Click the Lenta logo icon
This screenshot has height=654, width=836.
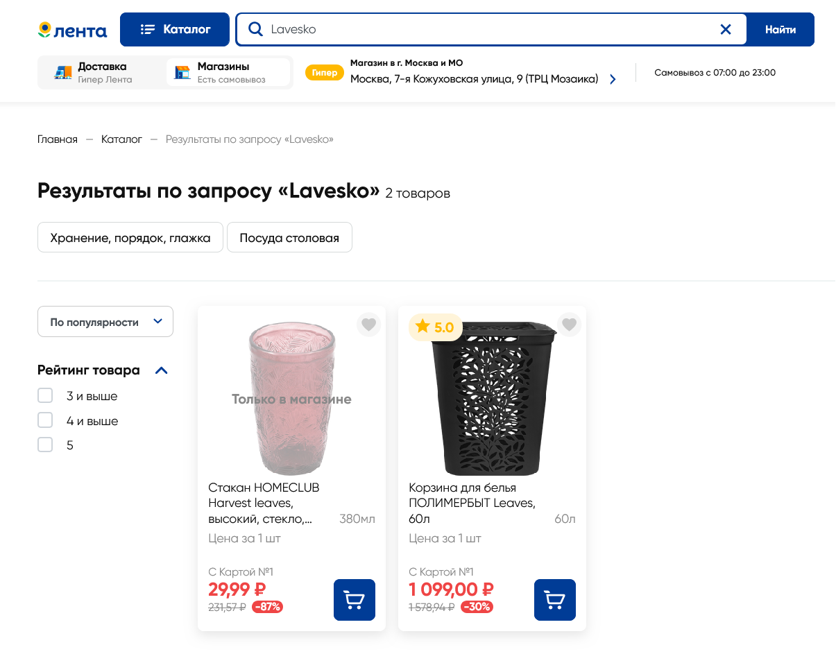pos(72,30)
